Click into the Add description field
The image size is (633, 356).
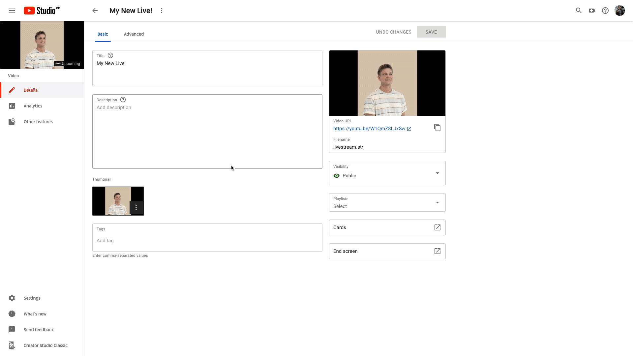tap(207, 132)
